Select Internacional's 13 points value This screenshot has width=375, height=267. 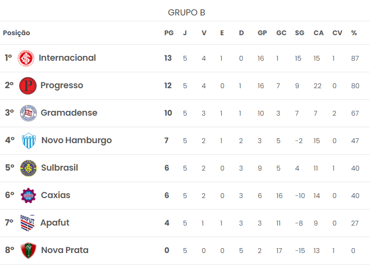168,58
